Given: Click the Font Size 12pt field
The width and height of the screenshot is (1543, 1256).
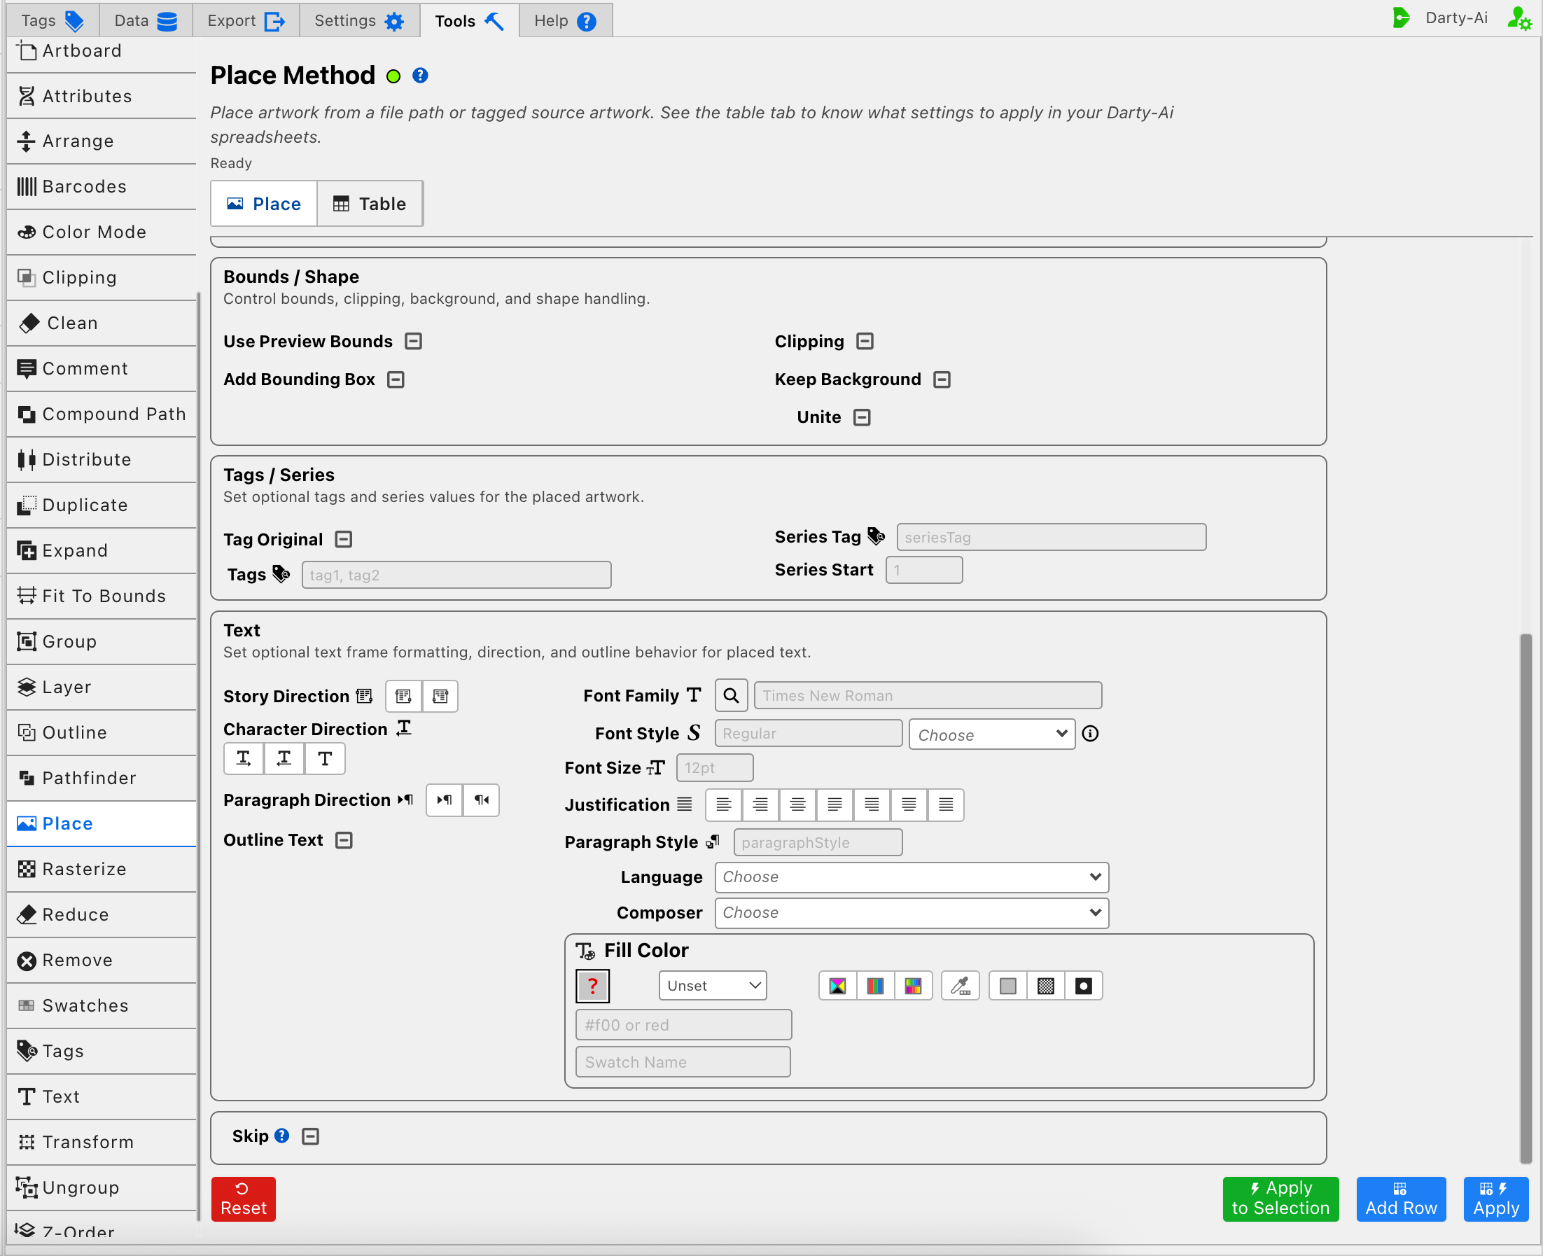Looking at the screenshot, I should pos(714,767).
